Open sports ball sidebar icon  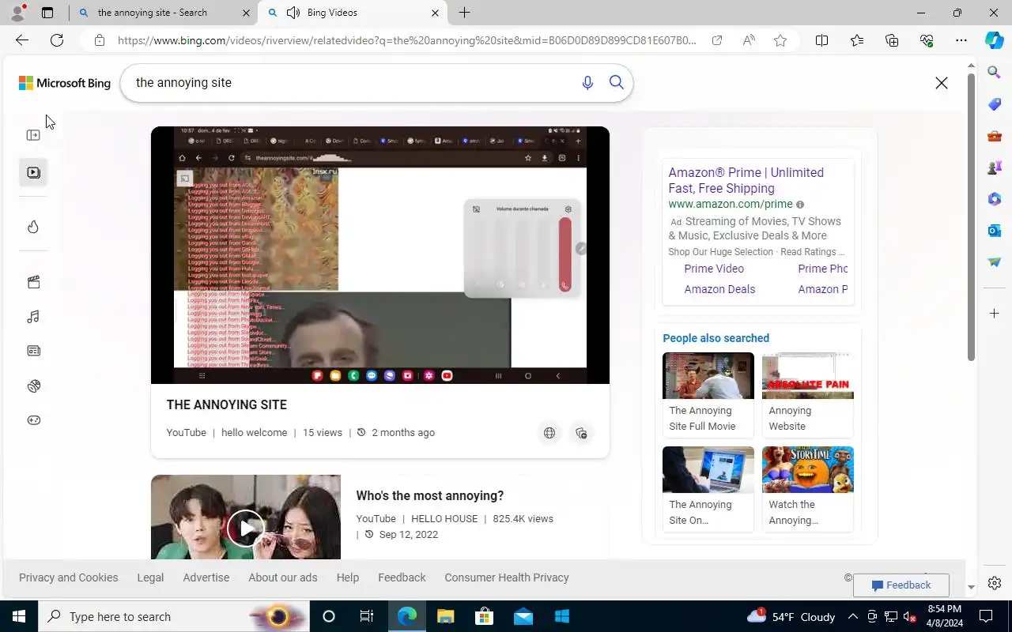tap(33, 386)
